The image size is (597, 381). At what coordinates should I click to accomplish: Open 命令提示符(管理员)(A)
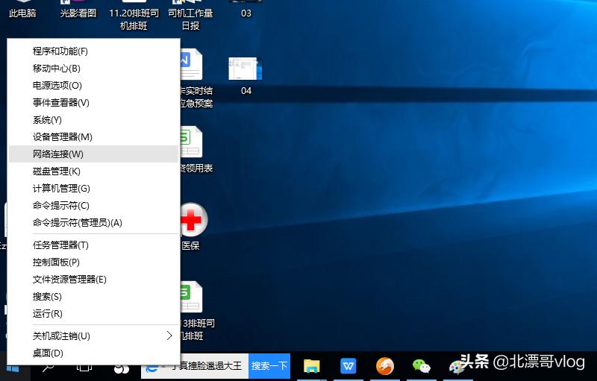point(93,222)
